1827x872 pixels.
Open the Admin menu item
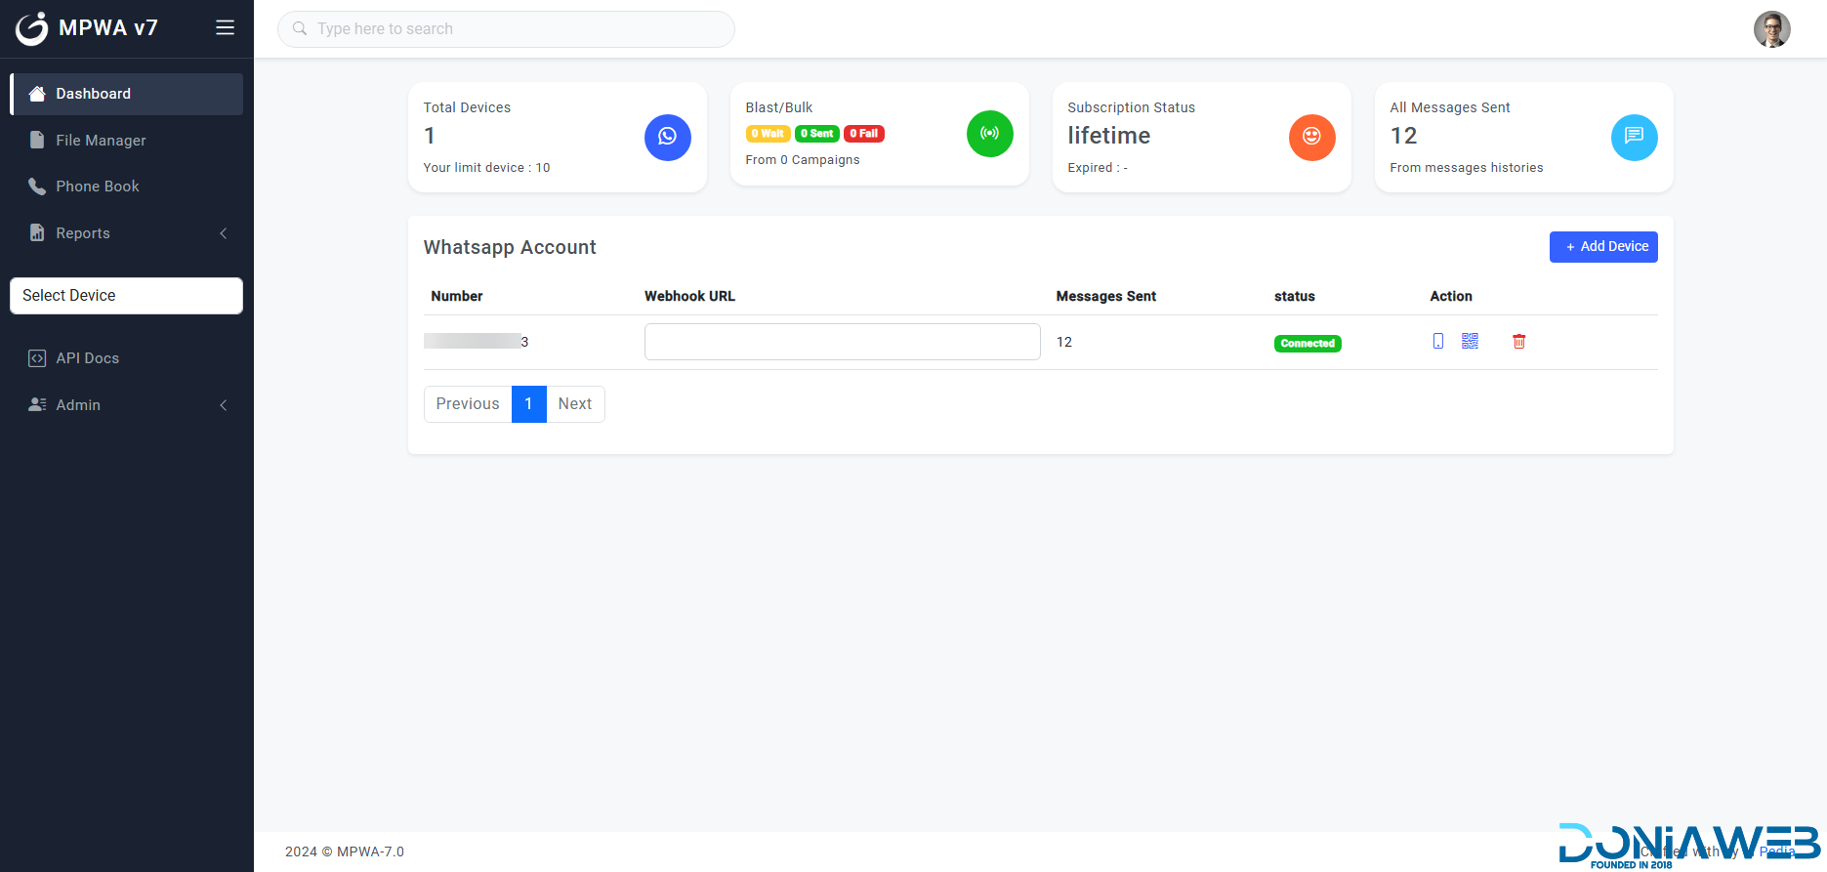(127, 405)
